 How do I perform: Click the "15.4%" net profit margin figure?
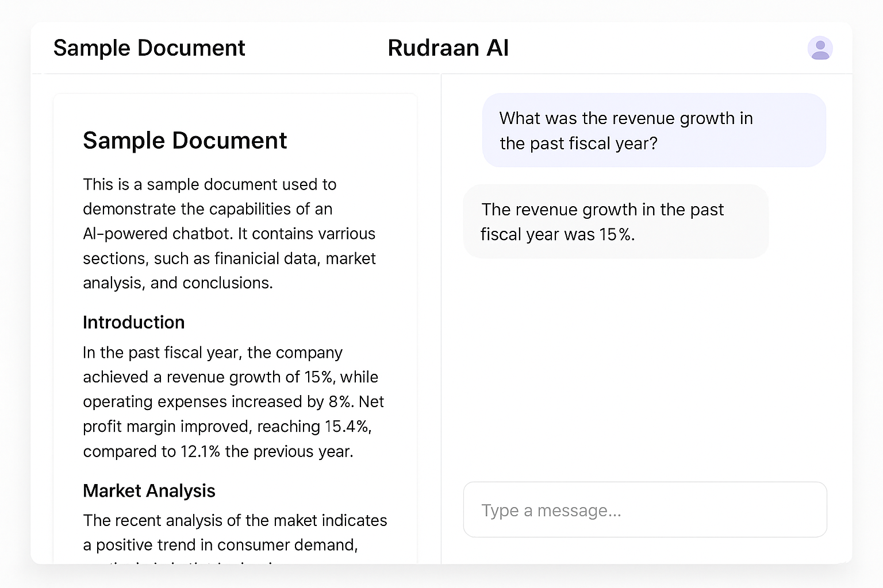[x=348, y=427]
